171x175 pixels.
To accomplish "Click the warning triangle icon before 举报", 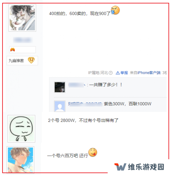I will tap(118, 73).
